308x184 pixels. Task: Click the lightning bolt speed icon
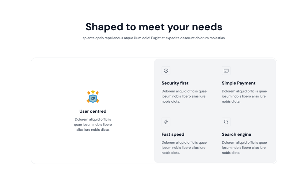(x=166, y=122)
